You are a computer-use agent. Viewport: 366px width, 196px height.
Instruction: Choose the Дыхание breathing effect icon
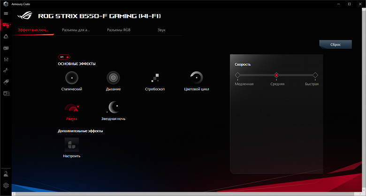coord(113,78)
